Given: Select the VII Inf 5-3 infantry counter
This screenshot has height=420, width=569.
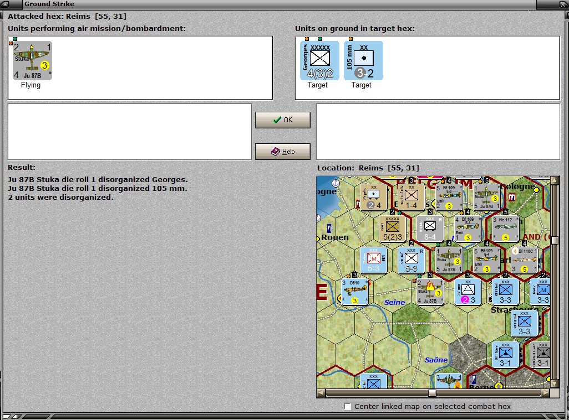Looking at the screenshot, I should [411, 260].
